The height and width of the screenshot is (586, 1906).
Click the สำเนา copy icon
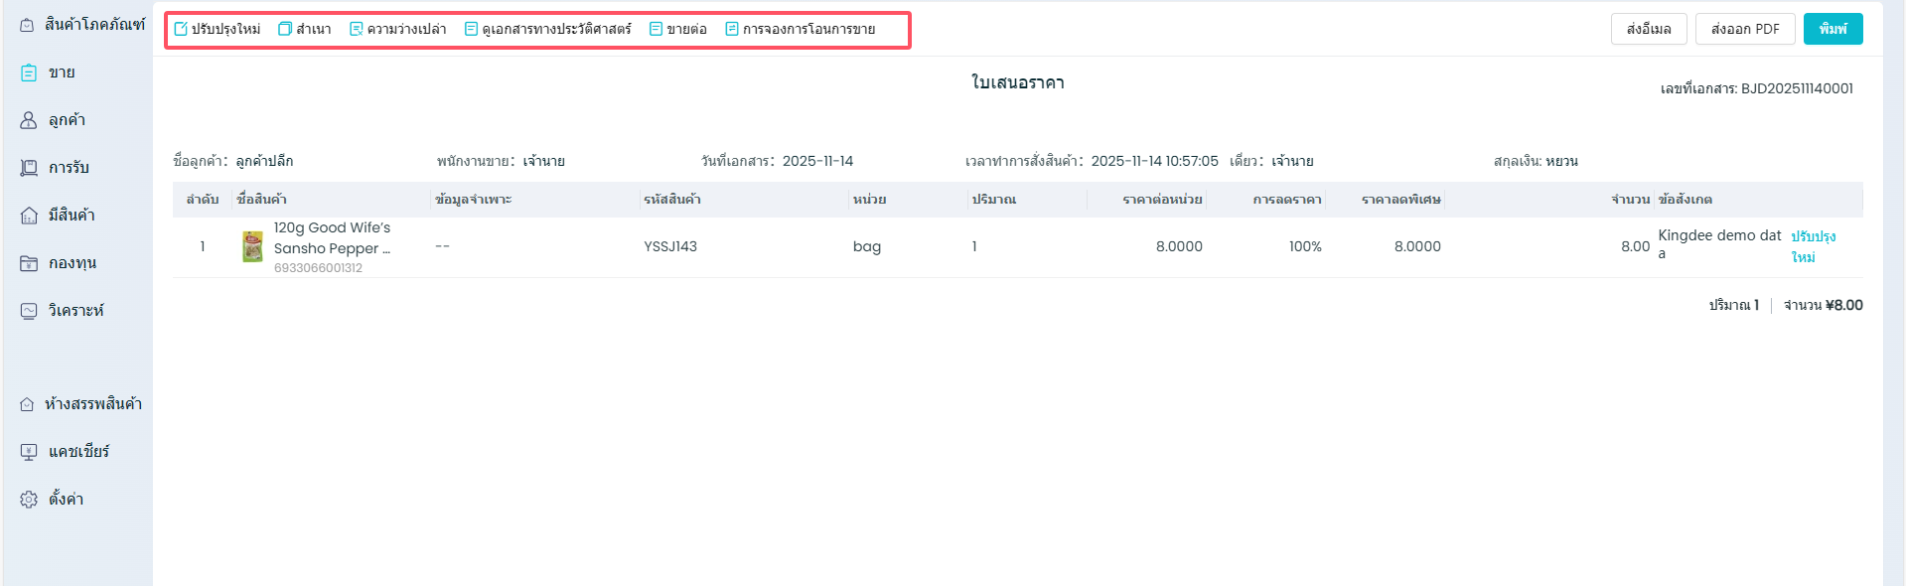285,29
